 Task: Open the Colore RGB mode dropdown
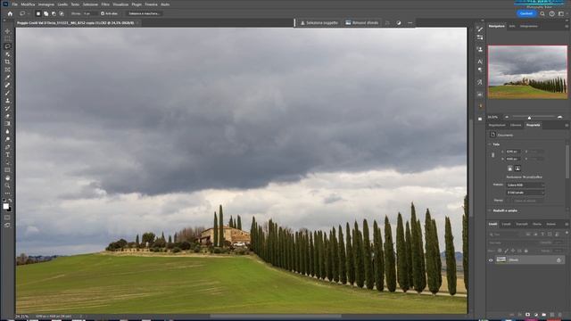(525, 185)
